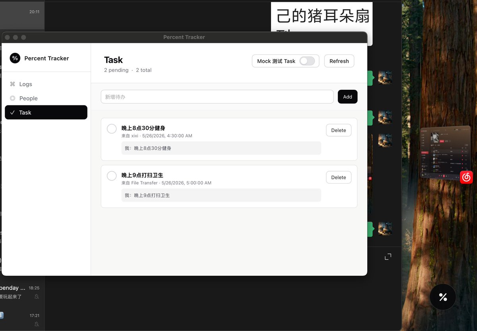Viewport: 477px width, 331px height.
Task: Open the music player window thumbnail
Action: click(x=445, y=153)
